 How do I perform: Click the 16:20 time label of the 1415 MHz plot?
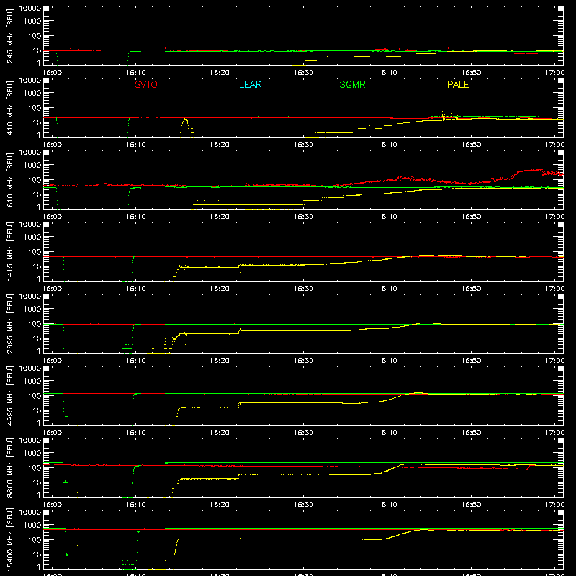click(220, 289)
